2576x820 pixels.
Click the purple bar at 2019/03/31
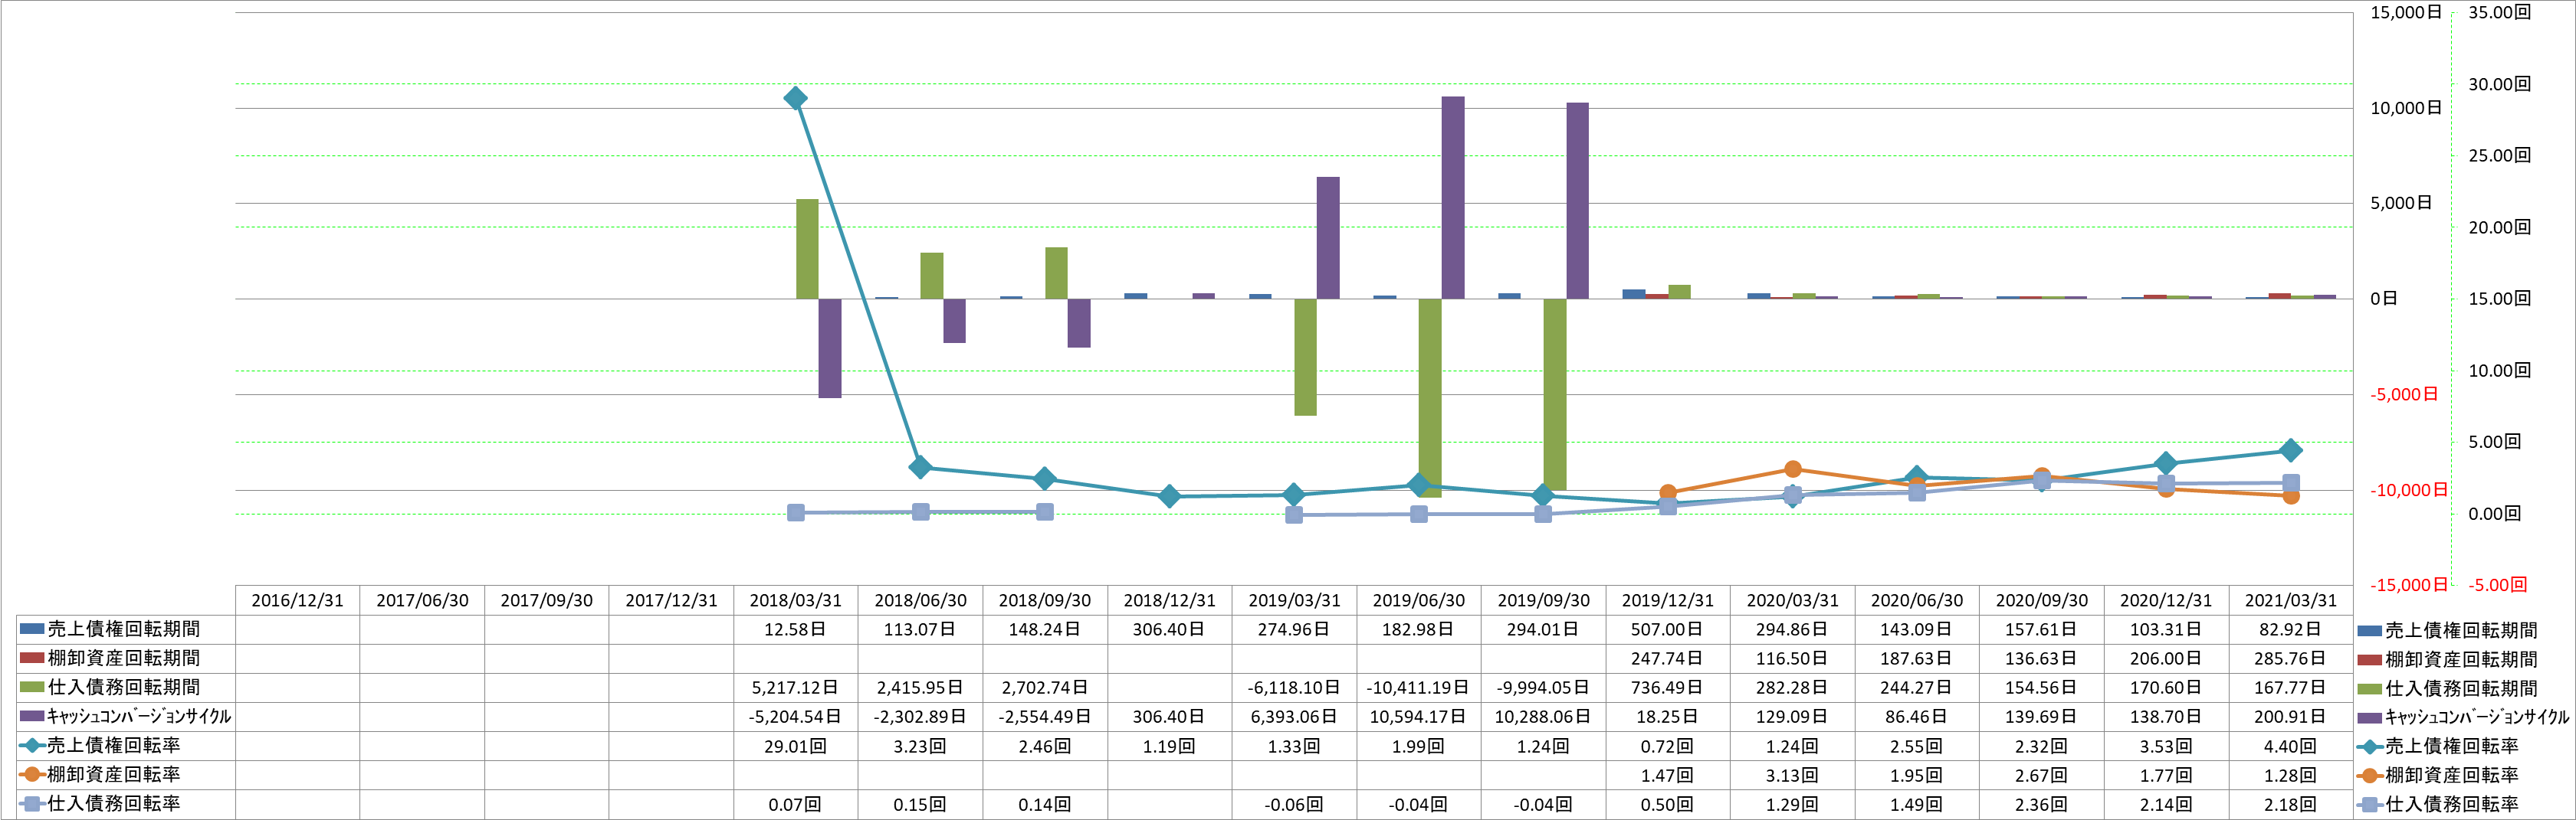pyautogui.click(x=1328, y=237)
